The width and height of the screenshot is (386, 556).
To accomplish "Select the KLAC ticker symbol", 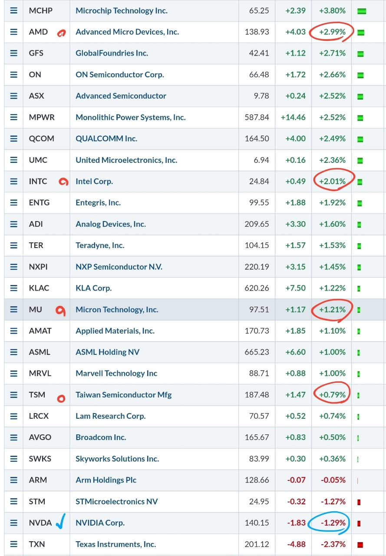I will click(39, 288).
